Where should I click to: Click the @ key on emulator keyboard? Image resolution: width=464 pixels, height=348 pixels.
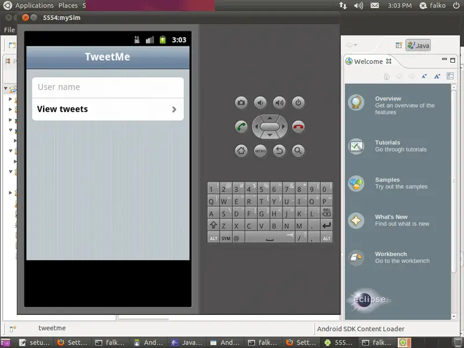(238, 238)
